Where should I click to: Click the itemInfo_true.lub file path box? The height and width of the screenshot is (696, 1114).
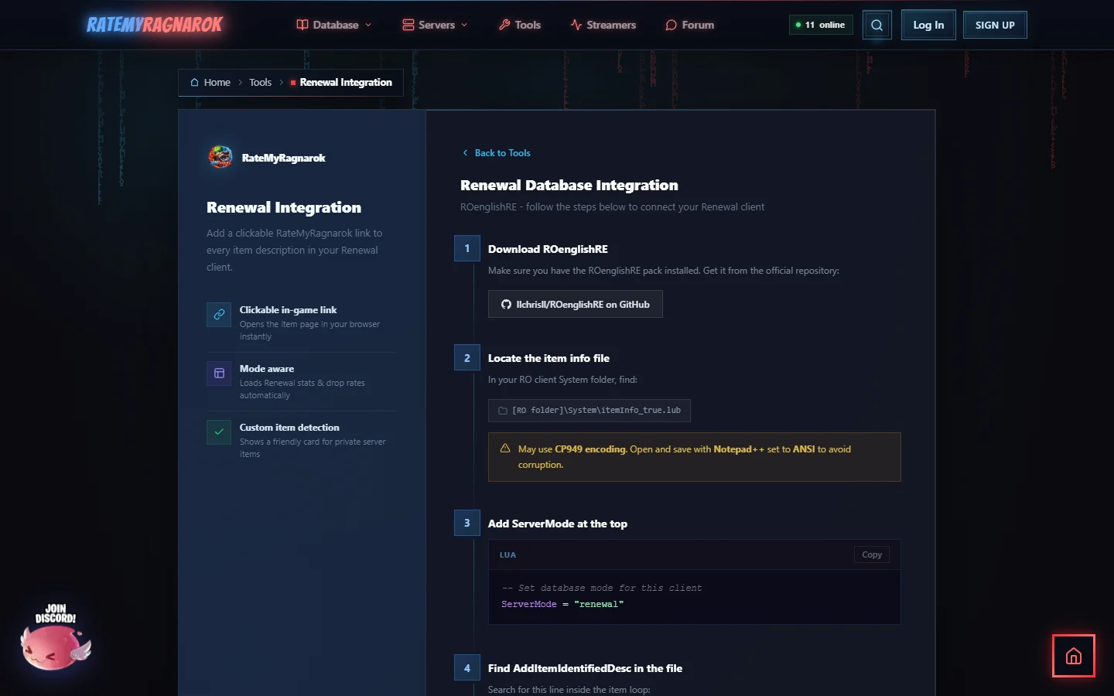click(x=589, y=411)
